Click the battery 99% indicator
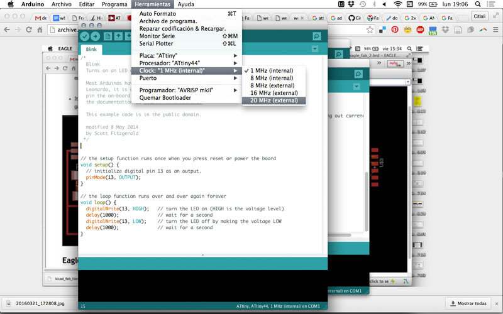 (x=428, y=4)
